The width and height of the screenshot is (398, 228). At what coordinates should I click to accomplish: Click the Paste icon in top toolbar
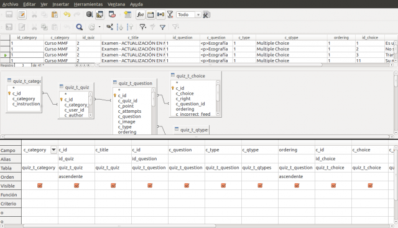[x=54, y=15]
